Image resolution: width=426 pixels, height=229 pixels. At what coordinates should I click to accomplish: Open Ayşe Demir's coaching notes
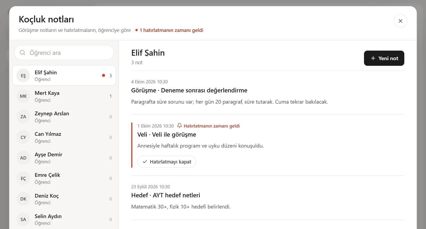[x=64, y=158]
